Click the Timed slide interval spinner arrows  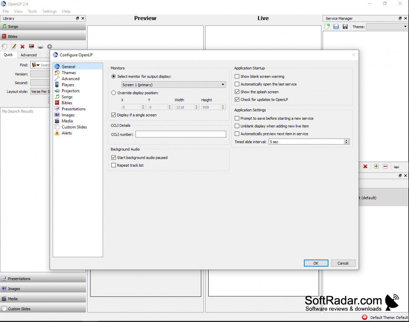point(347,142)
